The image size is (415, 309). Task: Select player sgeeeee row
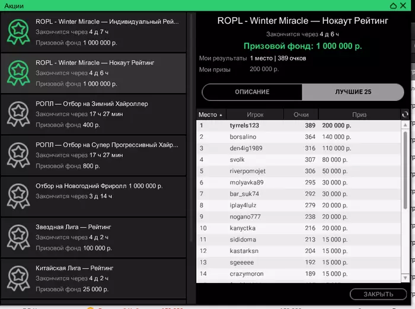pyautogui.click(x=299, y=262)
